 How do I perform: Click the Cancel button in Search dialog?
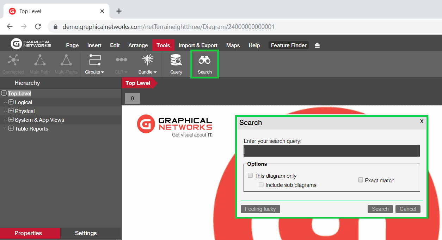coord(408,209)
